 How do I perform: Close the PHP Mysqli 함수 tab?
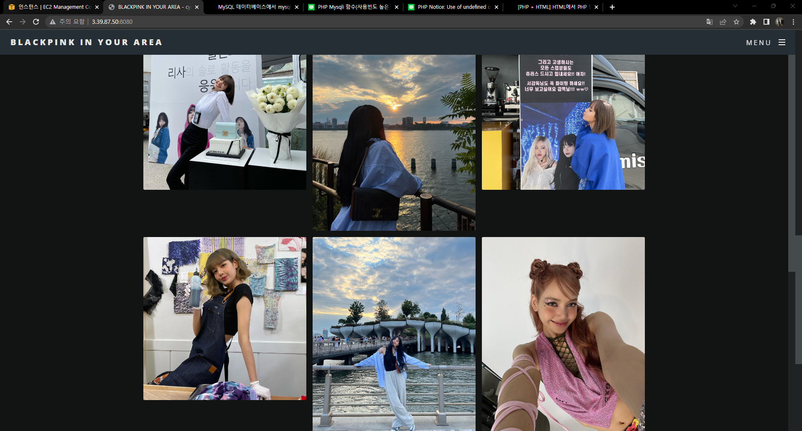[397, 7]
